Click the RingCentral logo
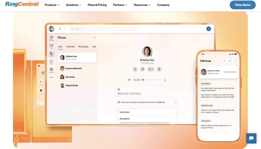Viewport: 261px width, 149px height. point(22,4)
